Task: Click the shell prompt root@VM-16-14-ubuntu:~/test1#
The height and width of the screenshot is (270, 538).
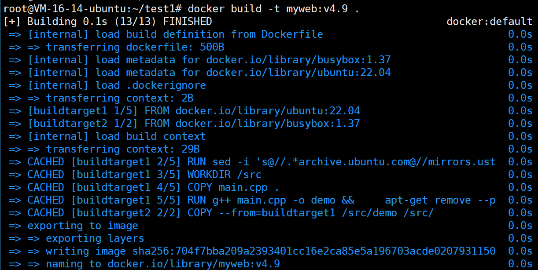Action: [93, 9]
